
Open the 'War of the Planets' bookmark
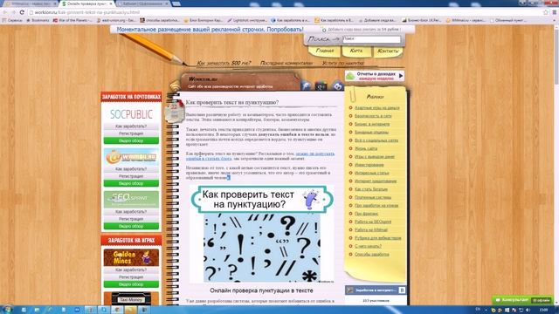point(72,20)
